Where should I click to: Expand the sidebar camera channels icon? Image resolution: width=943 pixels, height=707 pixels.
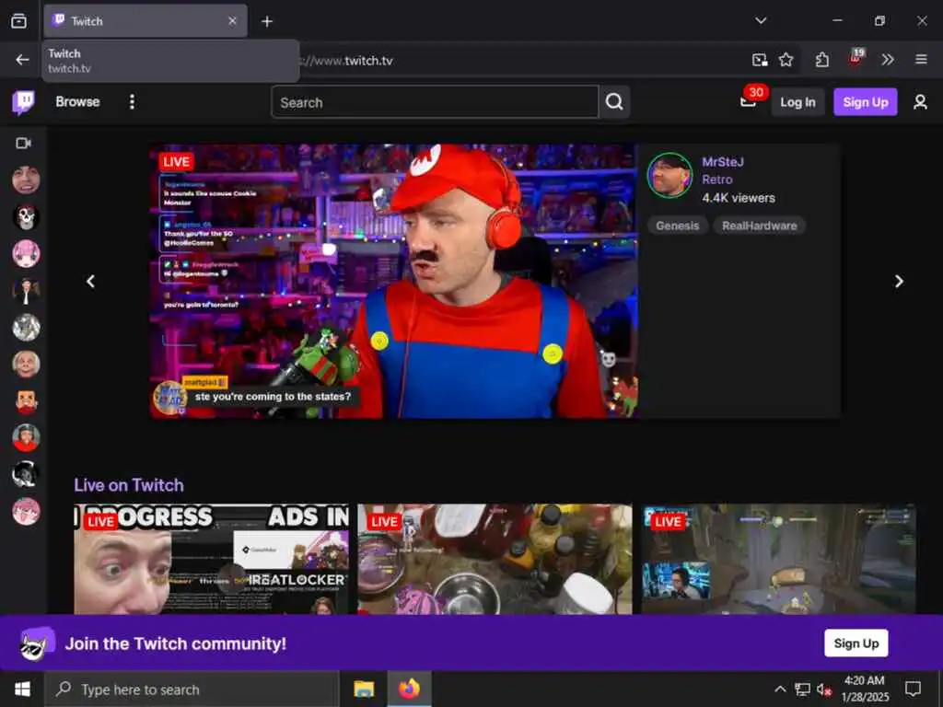(x=23, y=143)
